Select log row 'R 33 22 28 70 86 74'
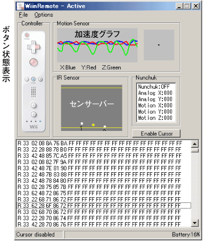 [x=104, y=218]
